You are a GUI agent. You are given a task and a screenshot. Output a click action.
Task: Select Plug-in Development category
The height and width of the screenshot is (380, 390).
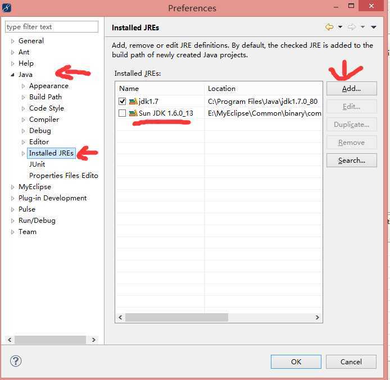coord(52,198)
